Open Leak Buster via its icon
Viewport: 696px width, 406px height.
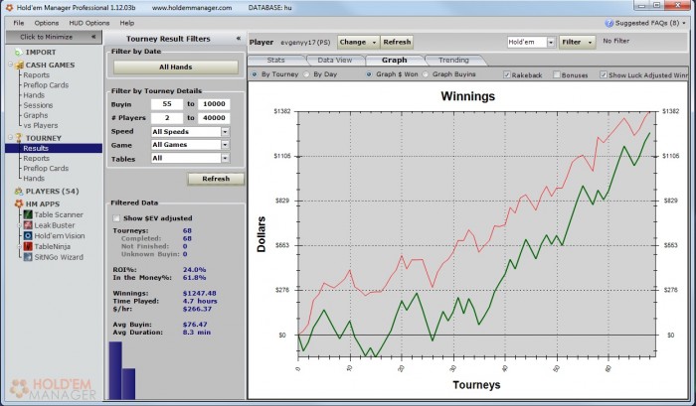(x=28, y=225)
